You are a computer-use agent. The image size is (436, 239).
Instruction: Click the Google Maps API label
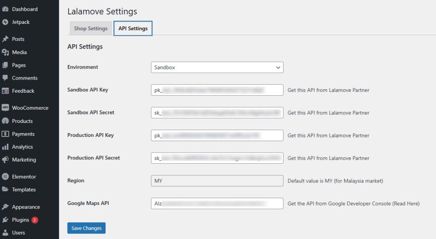pos(88,203)
